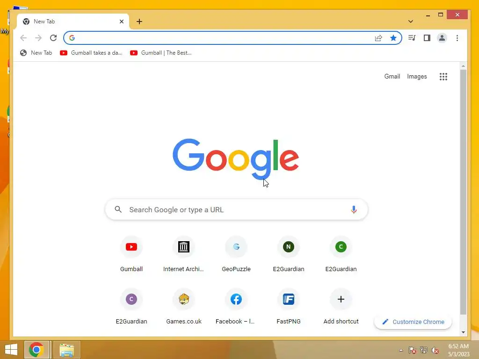The image size is (479, 359).
Task: Go back to the previous page
Action: point(23,38)
